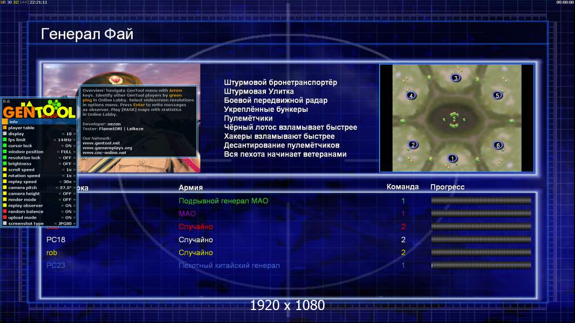The image size is (575, 323).
Task: Click the green square beside window position
Action: click(x=5, y=152)
